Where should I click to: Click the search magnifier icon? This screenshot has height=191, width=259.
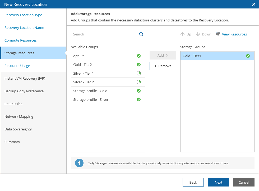tap(141, 34)
